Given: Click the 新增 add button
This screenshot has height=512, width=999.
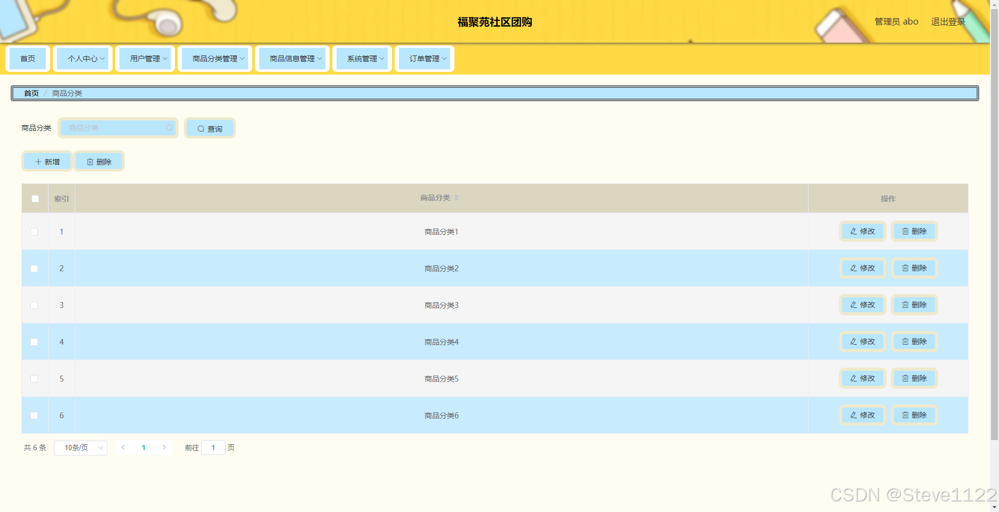Looking at the screenshot, I should pyautogui.click(x=47, y=161).
